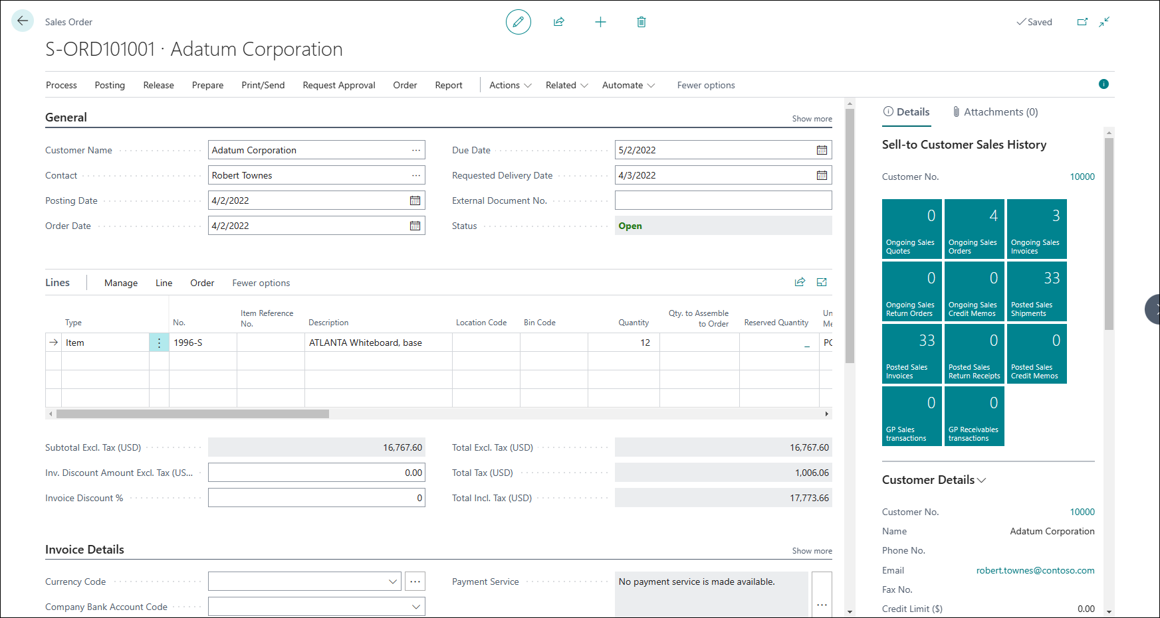Image resolution: width=1160 pixels, height=618 pixels.
Task: Click the teal information icon
Action: [1103, 84]
